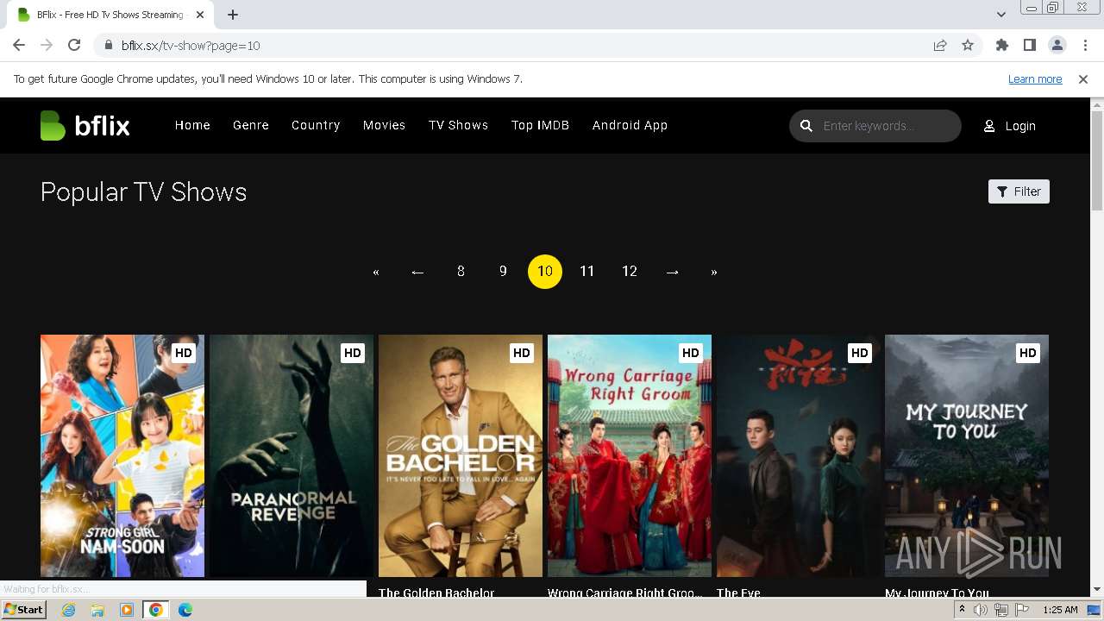Go to the TV Shows section
Screen dimensions: 1104x621
pos(458,125)
